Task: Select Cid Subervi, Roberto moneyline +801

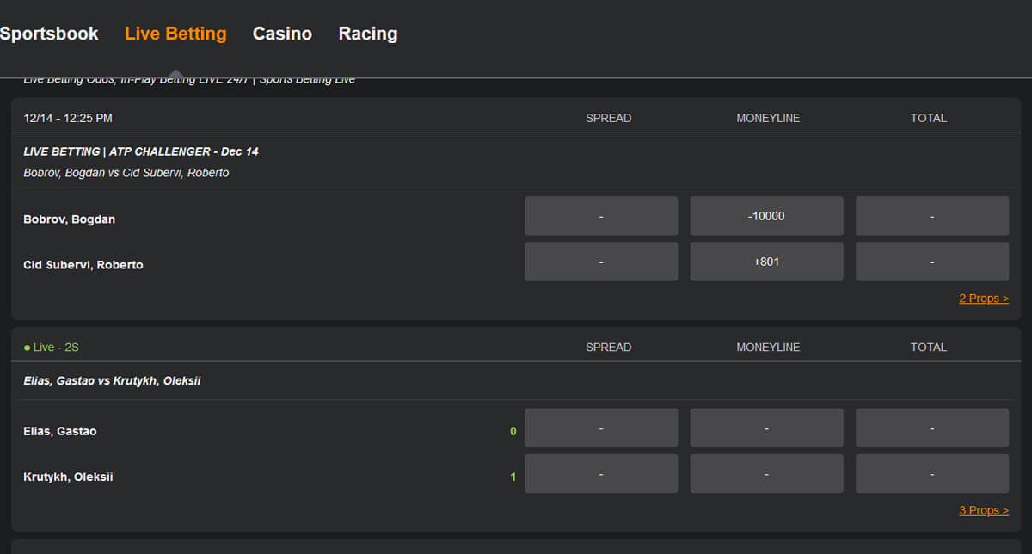Action: coord(766,262)
